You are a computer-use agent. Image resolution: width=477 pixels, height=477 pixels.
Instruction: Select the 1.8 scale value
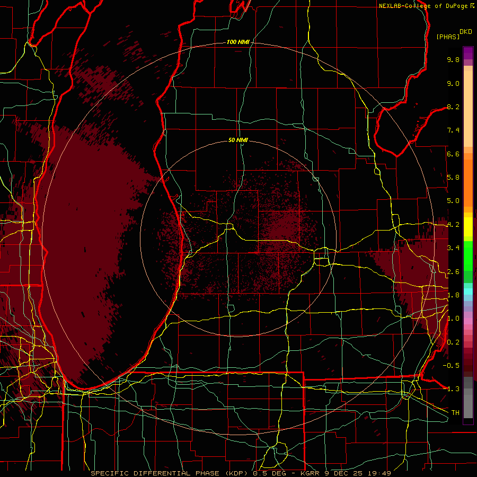453,295
